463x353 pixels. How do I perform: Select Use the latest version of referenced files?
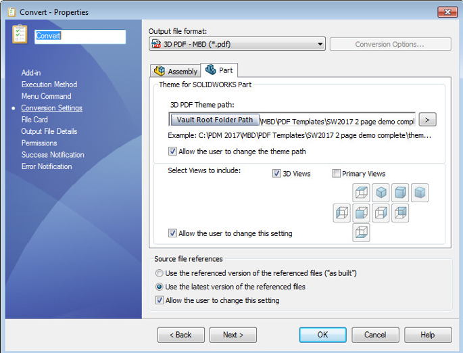click(x=159, y=287)
